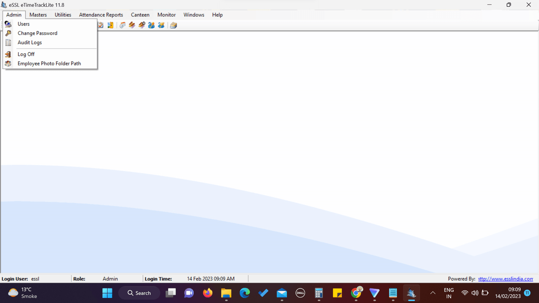Image resolution: width=539 pixels, height=303 pixels.
Task: Click the eSSL eTimeTrackLite taskbar icon
Action: tap(411, 293)
